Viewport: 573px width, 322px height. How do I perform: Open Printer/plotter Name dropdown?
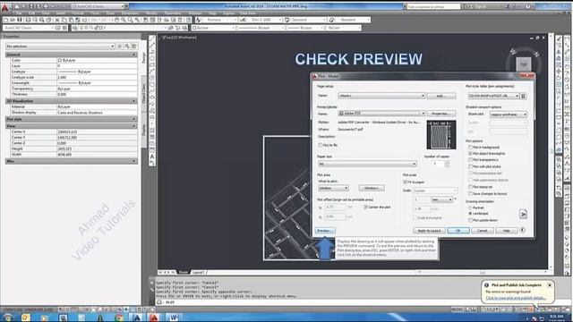(382, 114)
